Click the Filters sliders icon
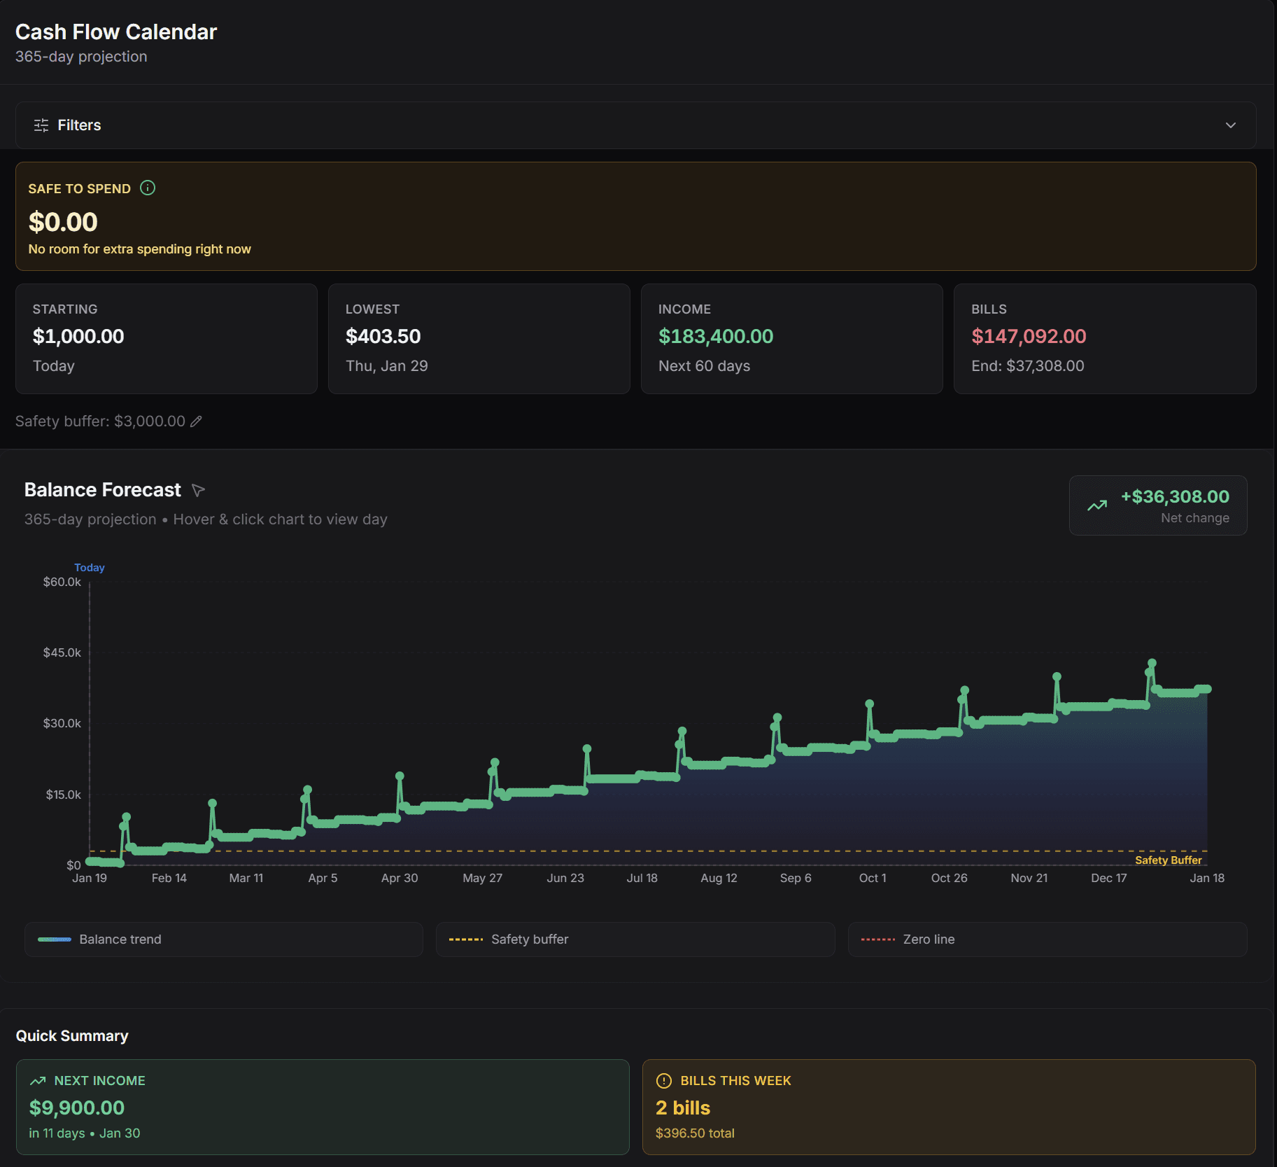 pos(41,125)
